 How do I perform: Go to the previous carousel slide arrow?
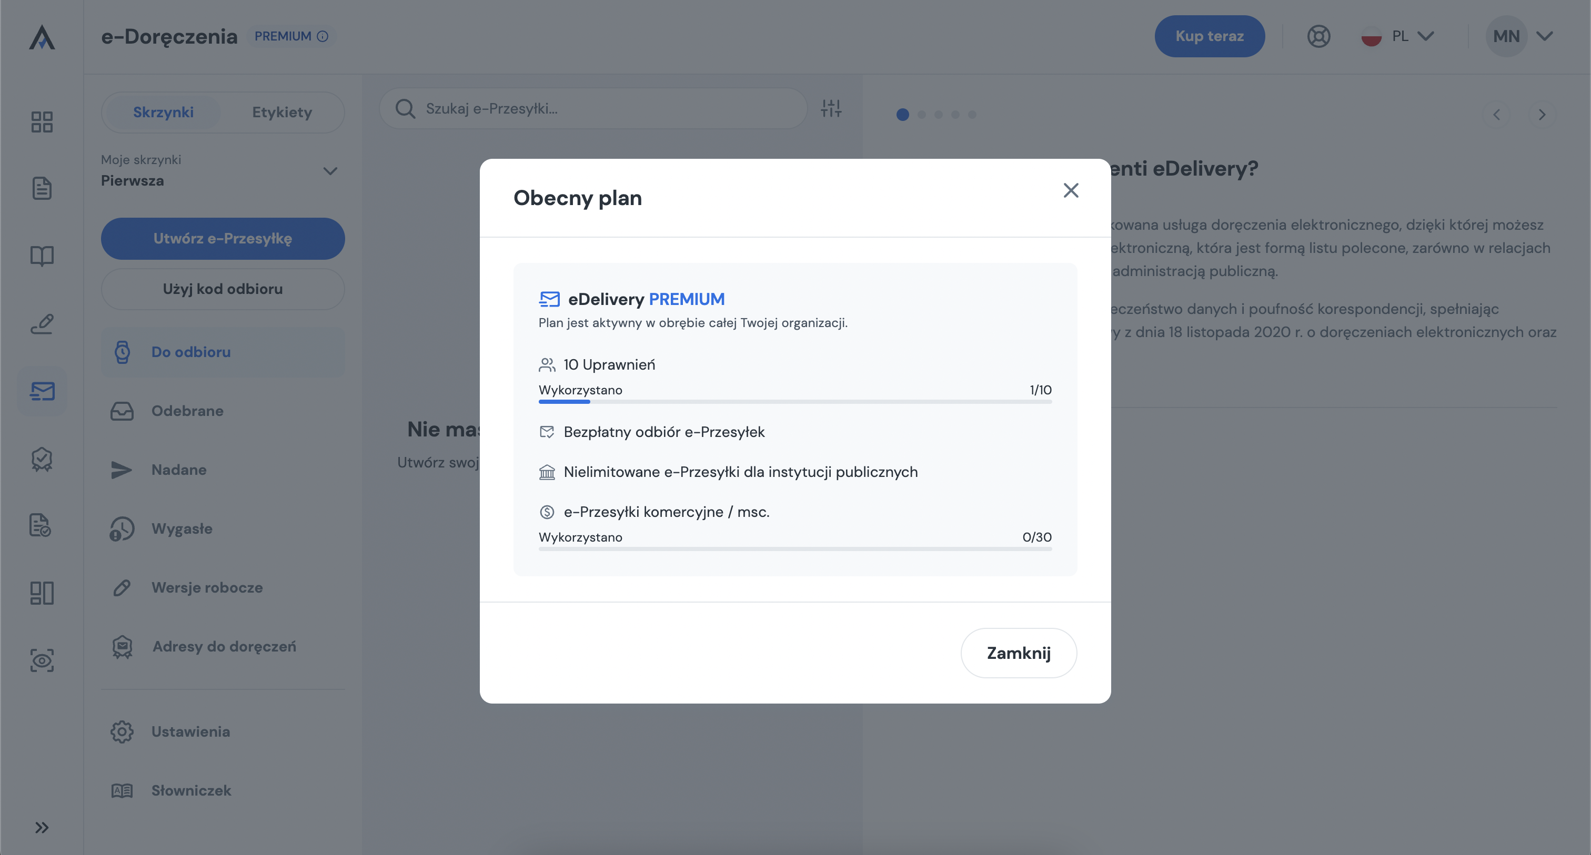click(1496, 114)
